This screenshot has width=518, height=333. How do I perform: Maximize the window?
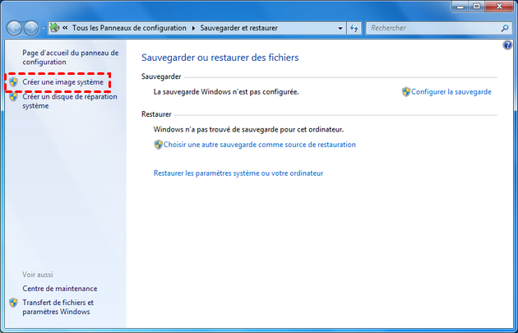[x=477, y=7]
